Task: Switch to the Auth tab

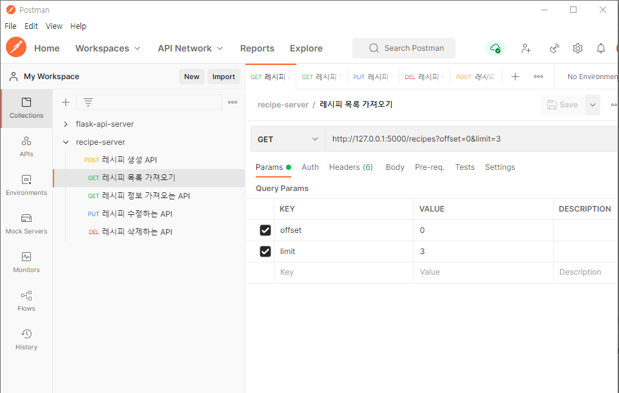Action: click(310, 167)
